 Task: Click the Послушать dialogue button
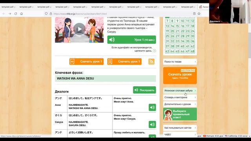pos(144,90)
